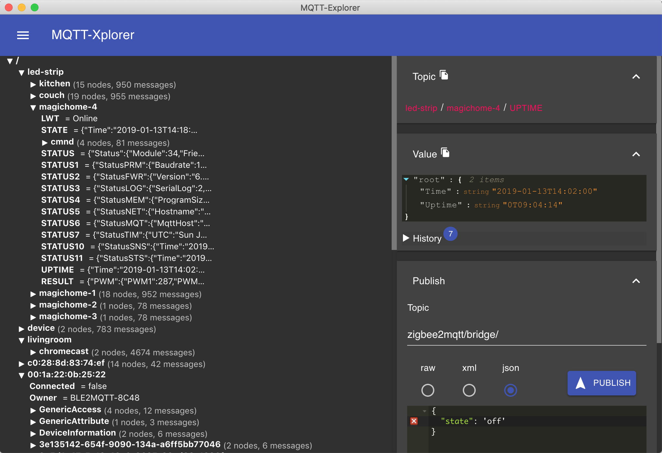
Task: Click the right sidebar scrollbar
Action: pos(659,199)
